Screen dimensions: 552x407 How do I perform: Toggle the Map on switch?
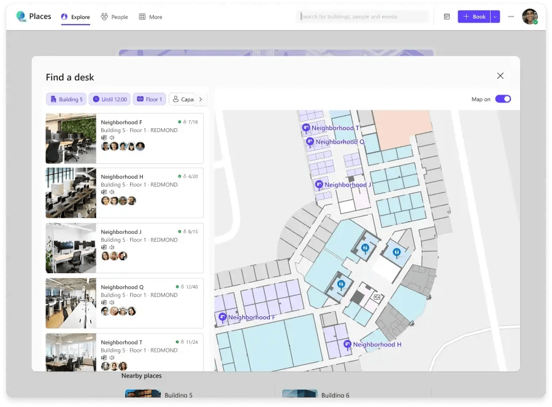tap(504, 99)
